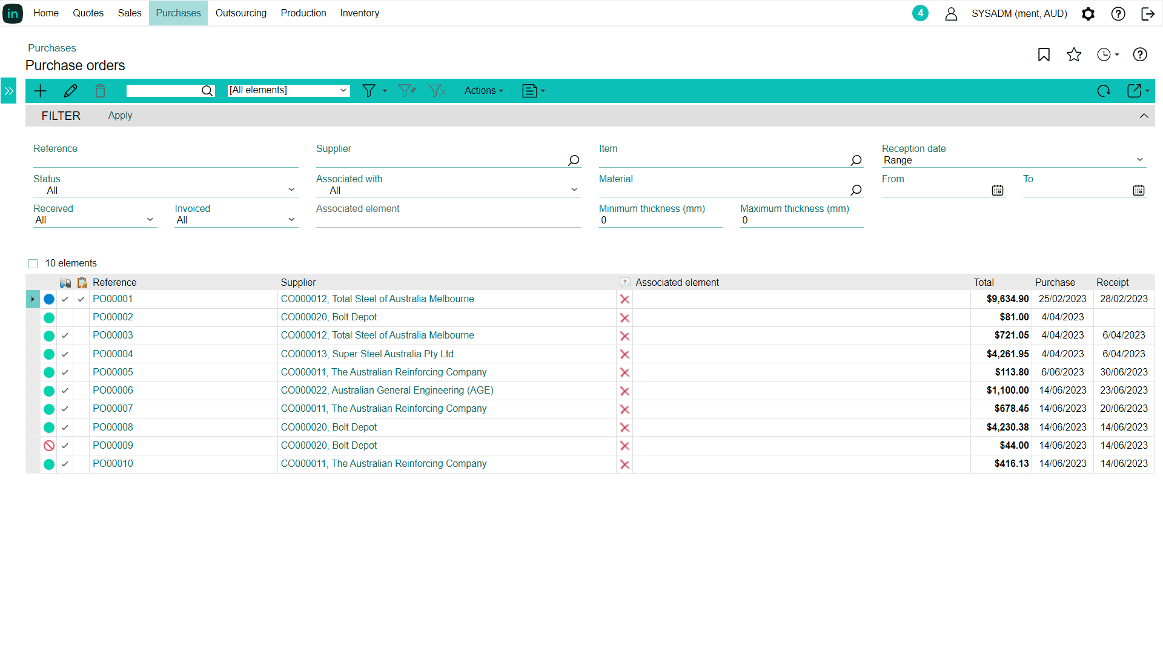The width and height of the screenshot is (1163, 654).
Task: Click the bookmark icon
Action: click(1044, 54)
